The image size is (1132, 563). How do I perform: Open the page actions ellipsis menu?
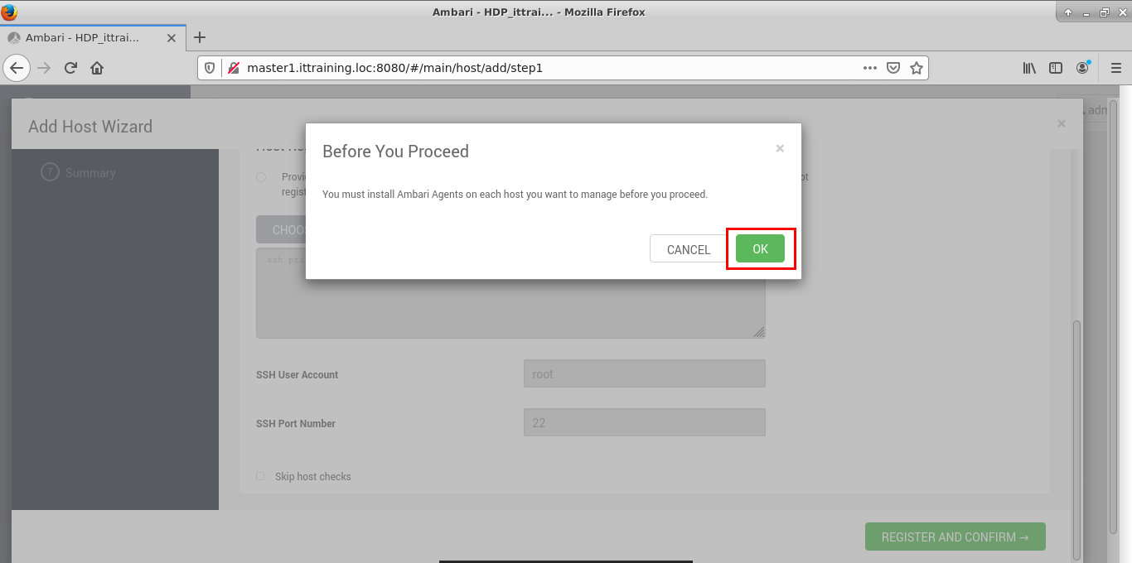(869, 68)
